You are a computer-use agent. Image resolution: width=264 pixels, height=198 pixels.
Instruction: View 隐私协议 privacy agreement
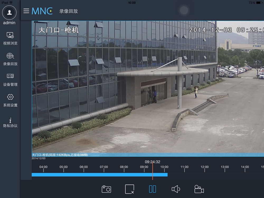tap(10, 122)
